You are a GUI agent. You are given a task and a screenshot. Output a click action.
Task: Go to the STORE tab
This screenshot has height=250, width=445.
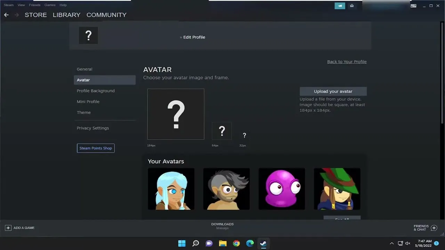click(x=36, y=15)
